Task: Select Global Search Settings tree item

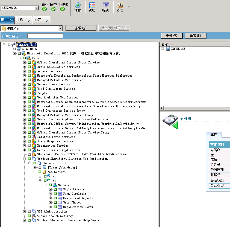Action: (55, 216)
